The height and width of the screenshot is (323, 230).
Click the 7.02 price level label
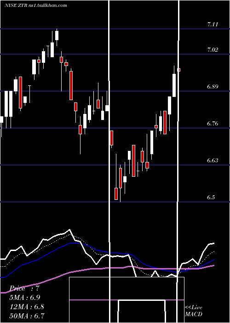(213, 50)
